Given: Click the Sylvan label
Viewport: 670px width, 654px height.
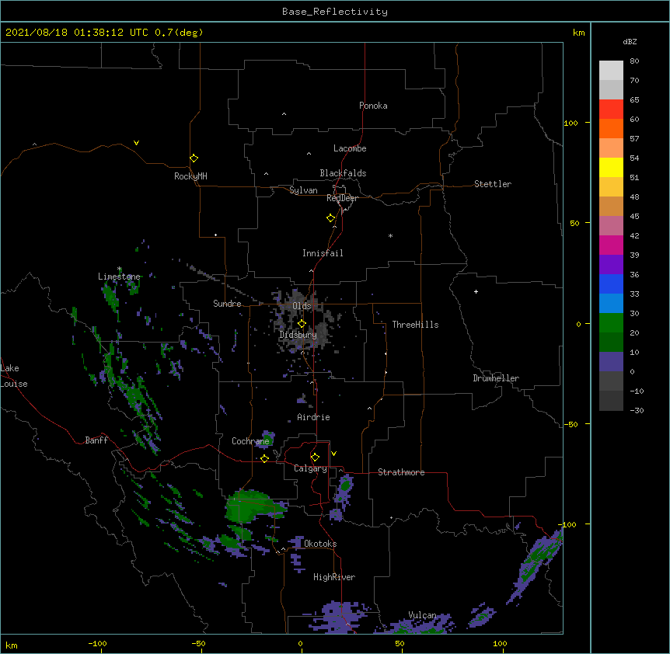Looking at the screenshot, I should (x=303, y=190).
